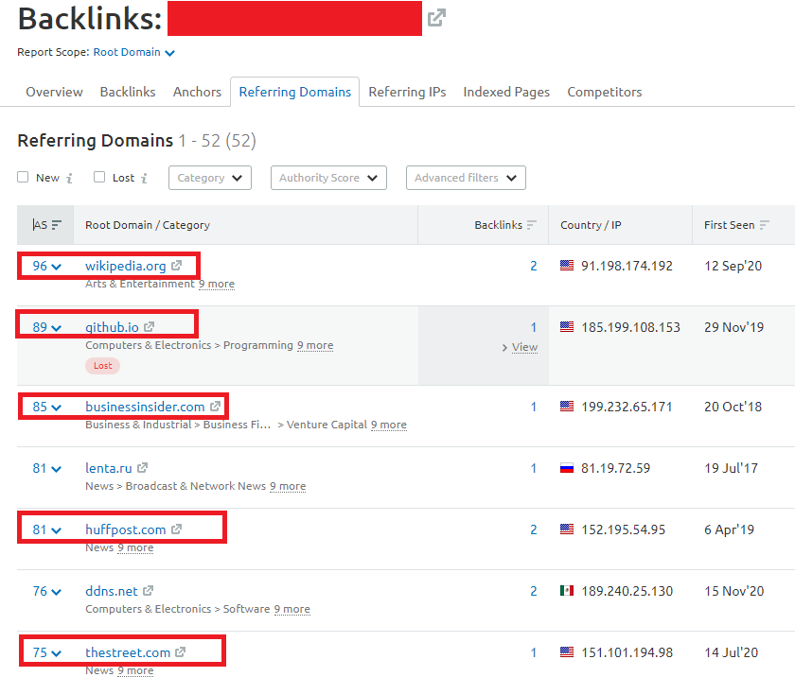Show the info icon next to Lost
The image size is (795, 677).
tap(144, 178)
